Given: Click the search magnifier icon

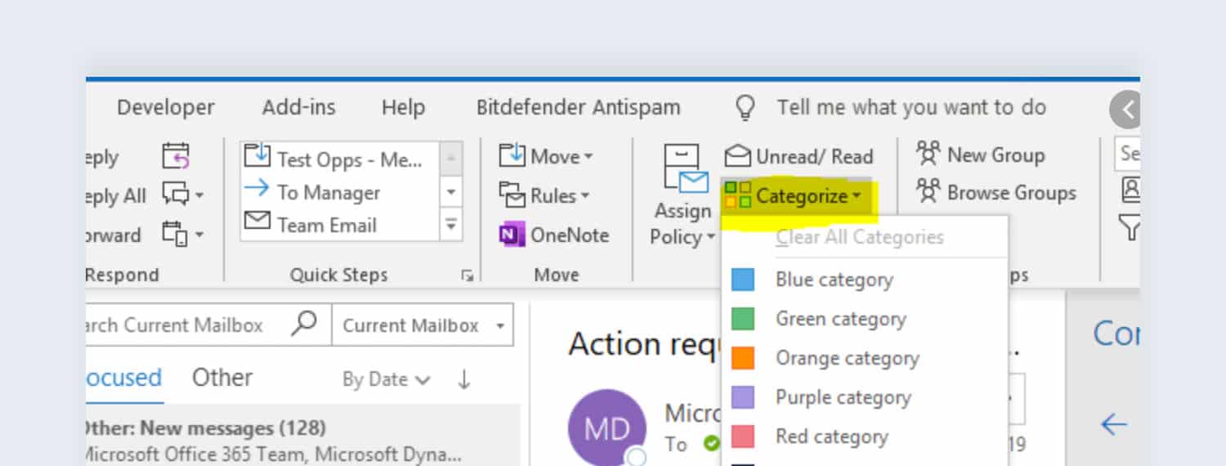Looking at the screenshot, I should click(304, 325).
